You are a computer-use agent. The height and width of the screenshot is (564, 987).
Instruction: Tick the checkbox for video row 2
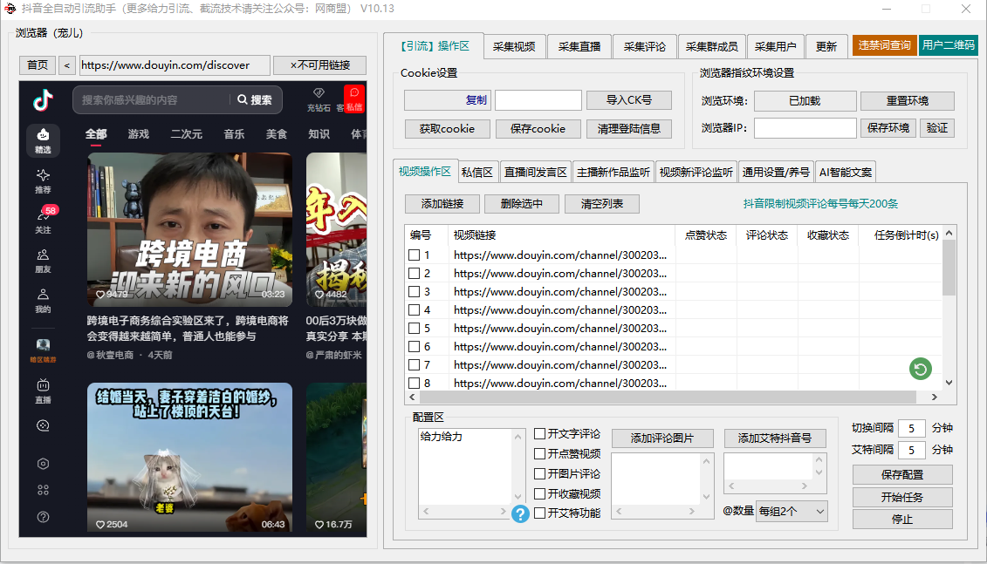tap(415, 274)
